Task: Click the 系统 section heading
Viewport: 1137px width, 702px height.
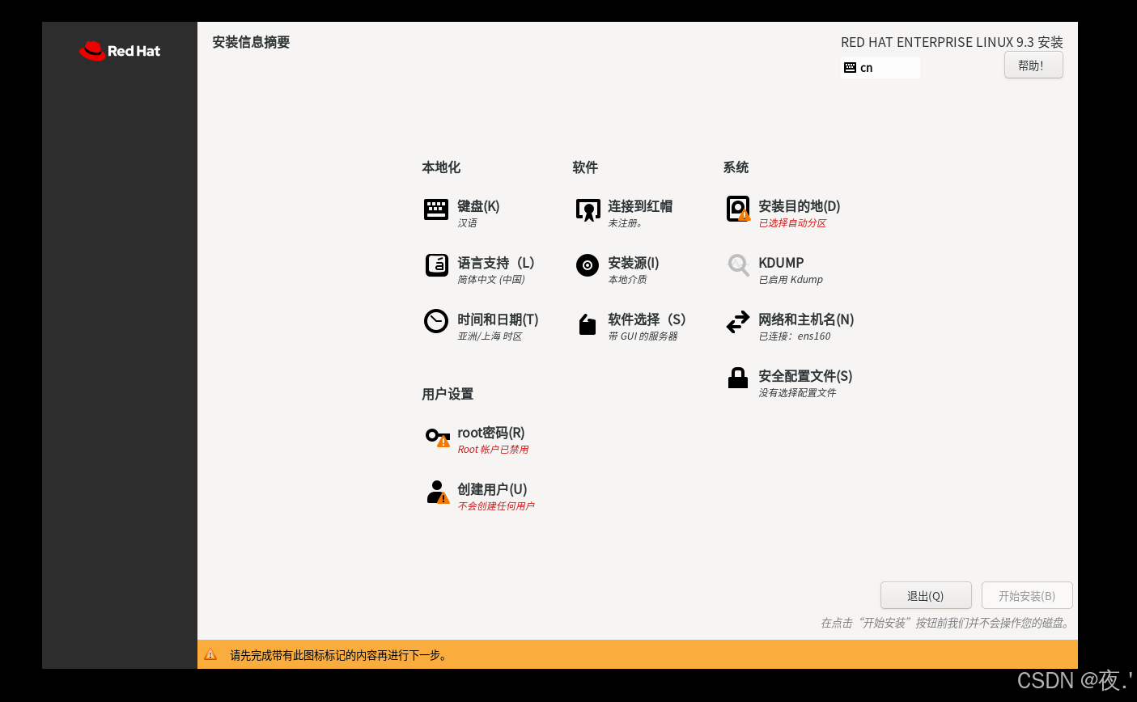Action: 736,167
